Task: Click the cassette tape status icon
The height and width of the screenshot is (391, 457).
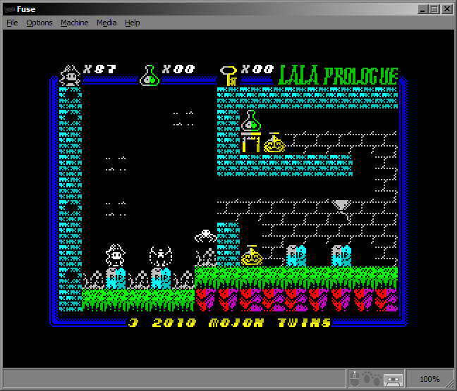Action: 393,379
